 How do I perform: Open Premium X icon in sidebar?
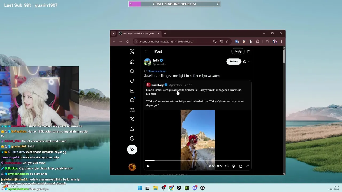[132, 119]
